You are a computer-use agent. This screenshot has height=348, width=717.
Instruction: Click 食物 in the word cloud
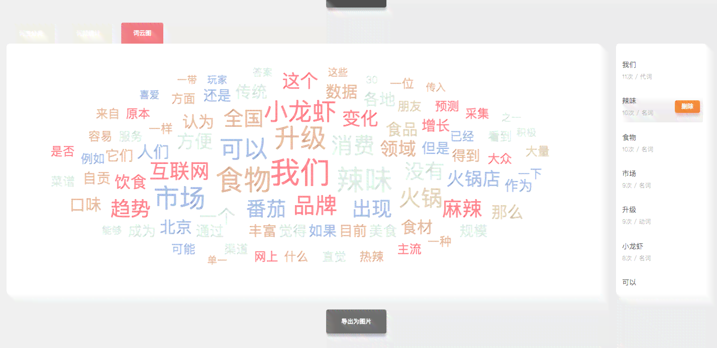244,180
